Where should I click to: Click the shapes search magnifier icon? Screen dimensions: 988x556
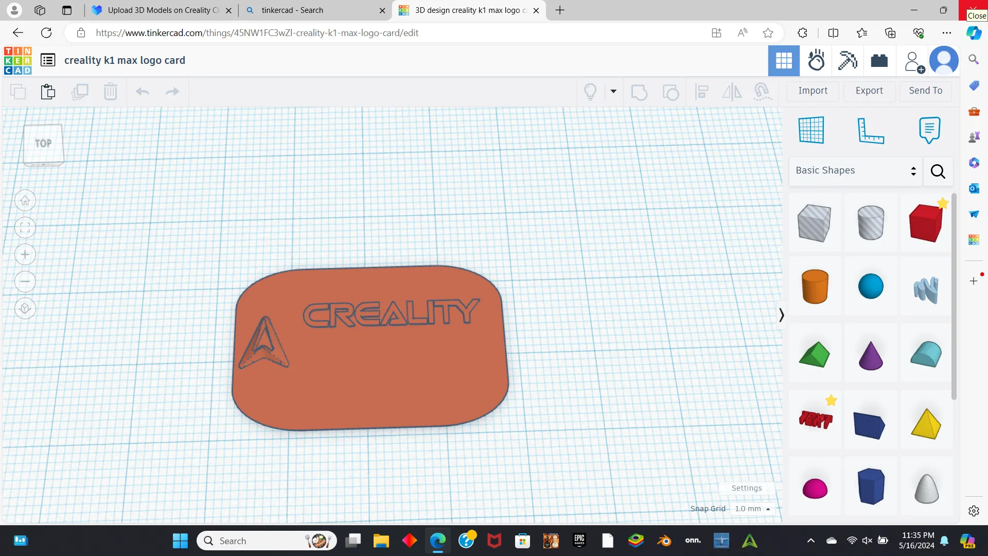(x=938, y=171)
